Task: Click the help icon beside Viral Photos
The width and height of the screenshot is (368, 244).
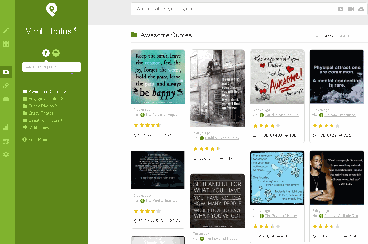Action: click(x=76, y=29)
